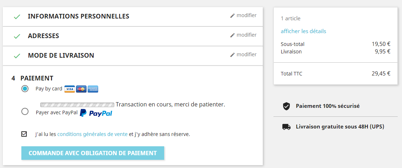The width and height of the screenshot is (402, 168).
Task: Click the PayPal logo
Action: click(96, 113)
